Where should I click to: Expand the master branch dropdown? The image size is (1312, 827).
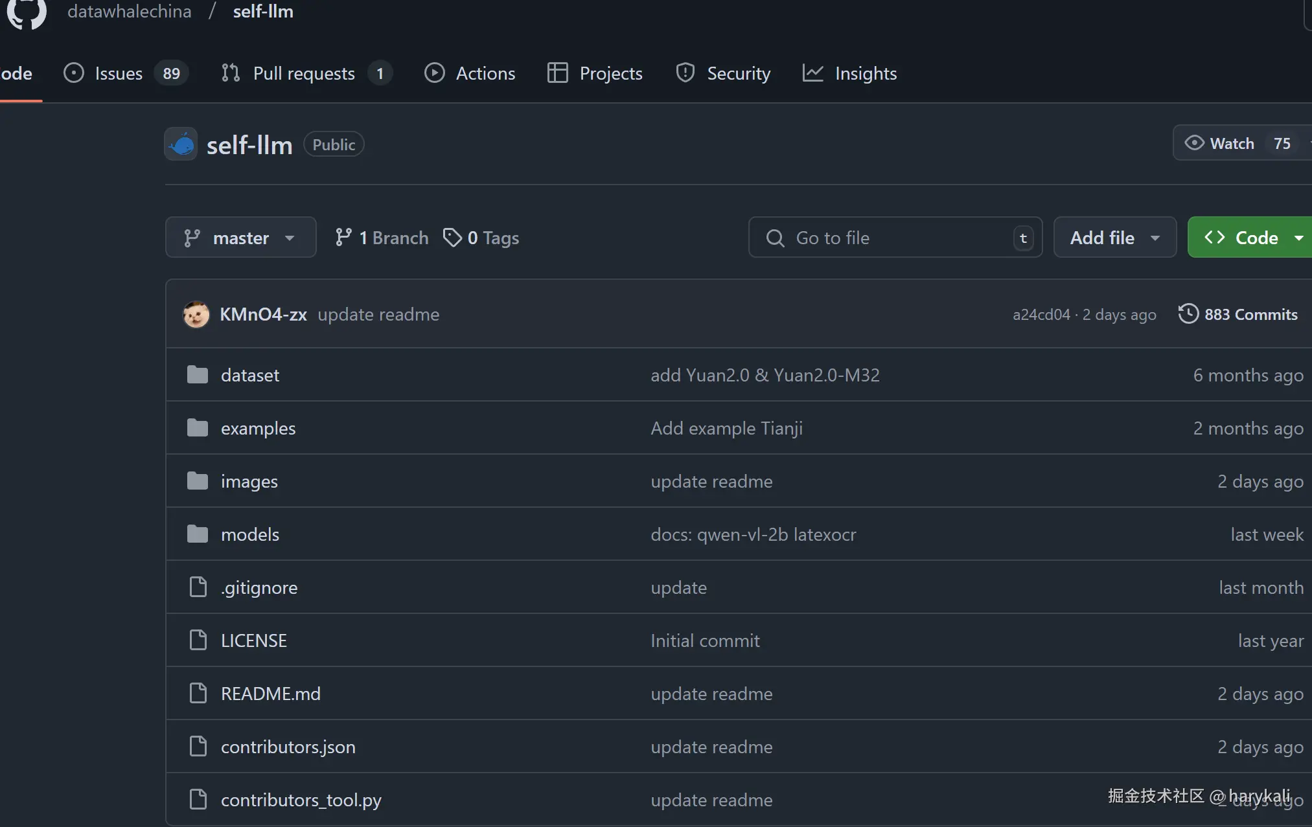240,238
